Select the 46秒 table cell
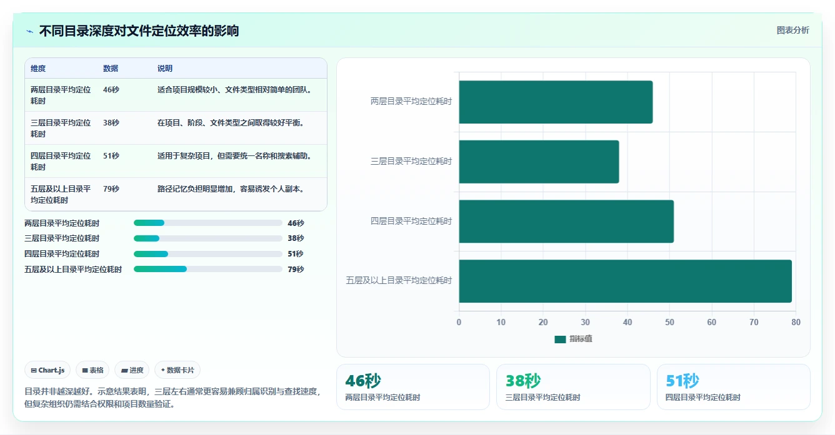 111,90
